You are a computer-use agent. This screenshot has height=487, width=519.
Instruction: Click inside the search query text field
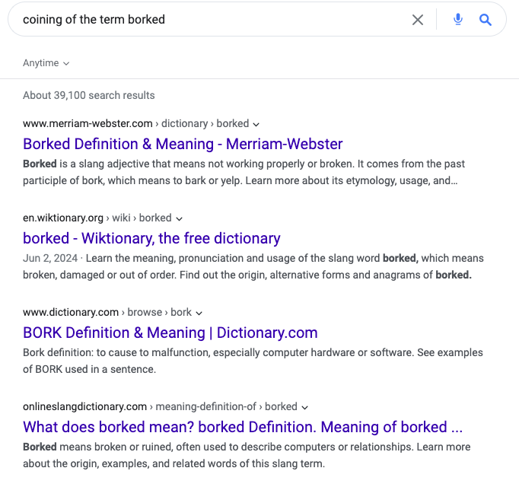coord(212,20)
